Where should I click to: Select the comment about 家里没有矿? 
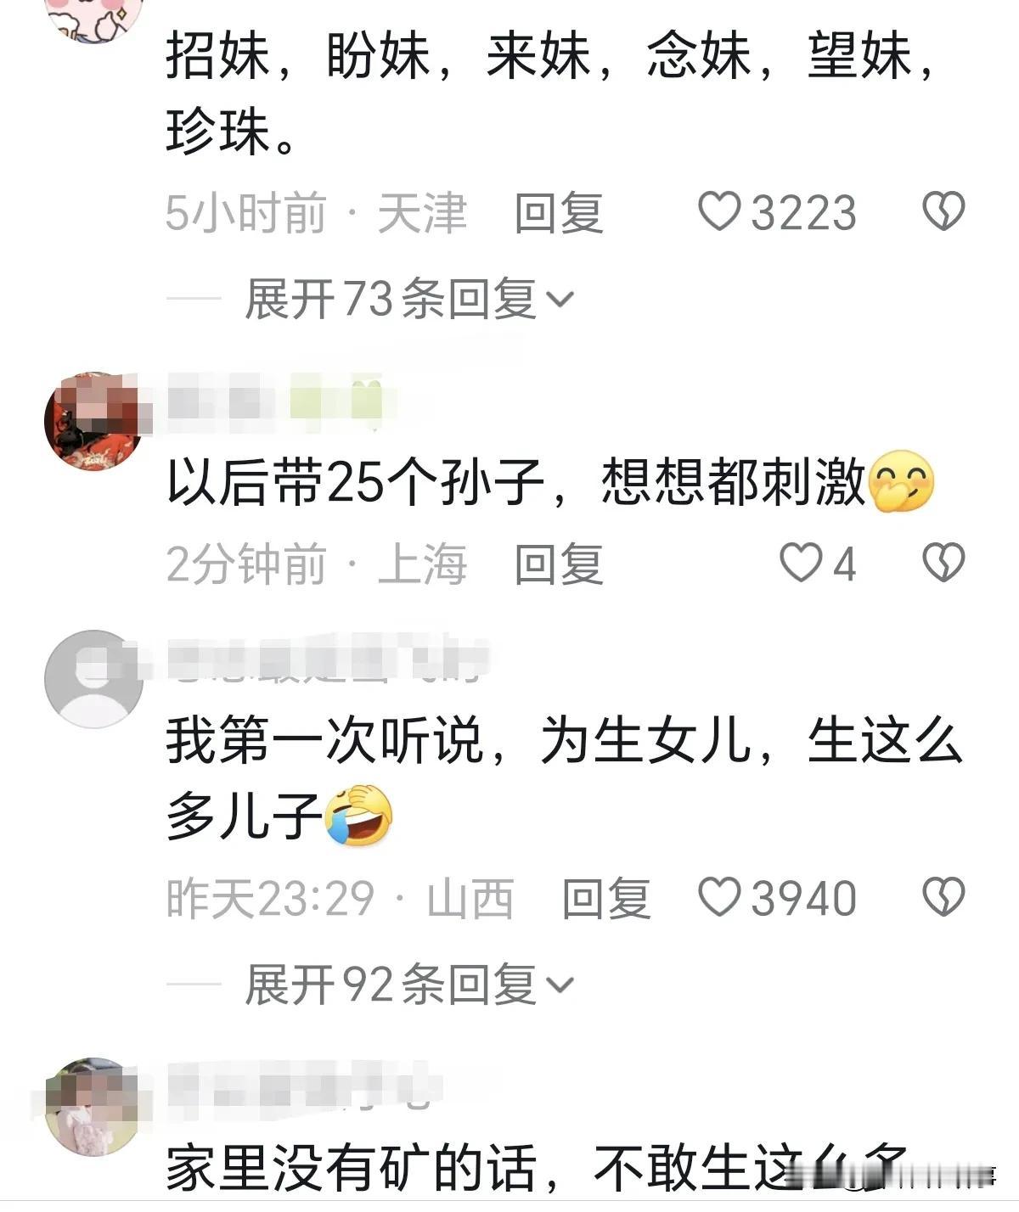[x=537, y=1169]
